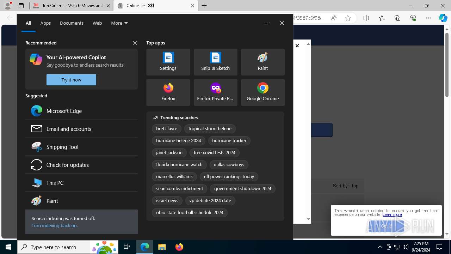Dismiss the Recommended Copilot card
The image size is (451, 254).
pos(135,43)
